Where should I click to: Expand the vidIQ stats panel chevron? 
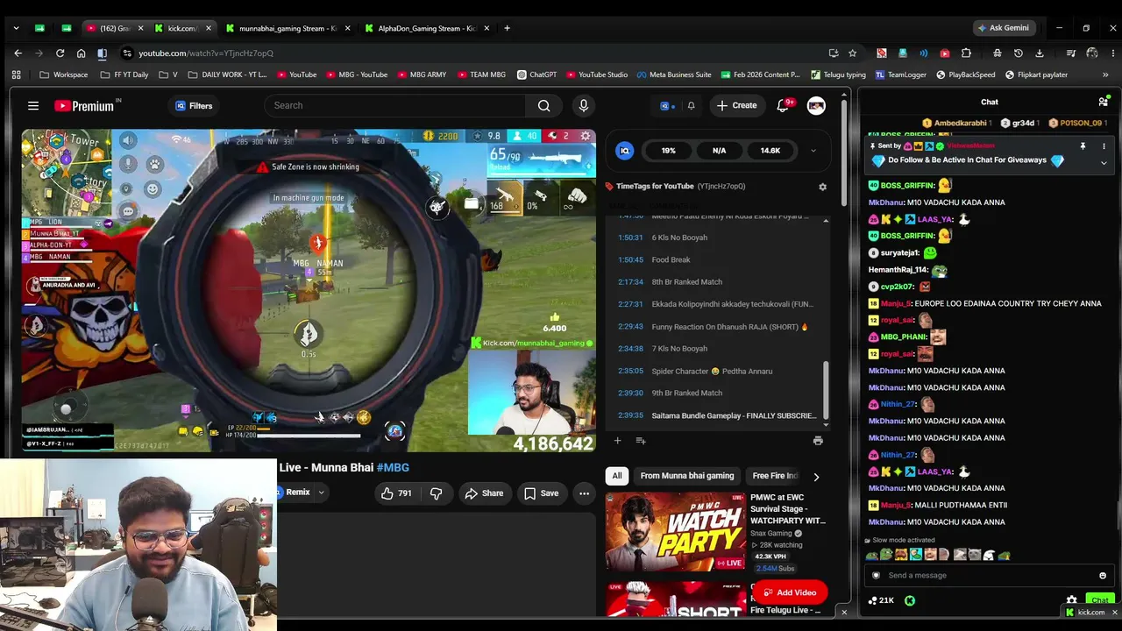[813, 151]
